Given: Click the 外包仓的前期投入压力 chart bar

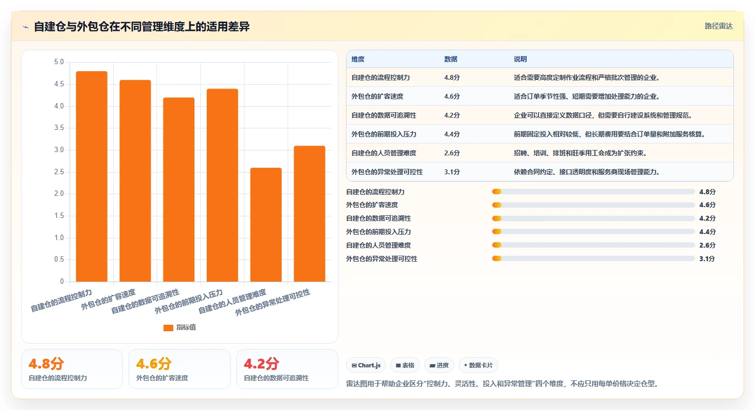Looking at the screenshot, I should pyautogui.click(x=222, y=185).
